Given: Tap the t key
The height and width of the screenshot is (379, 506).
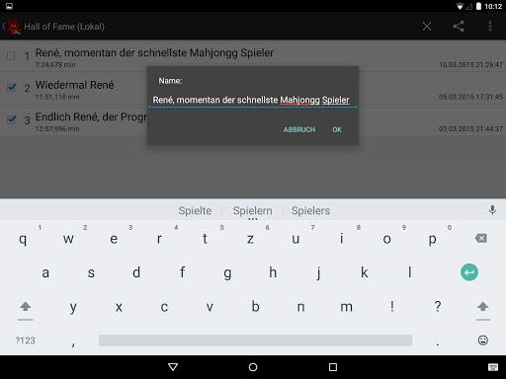Looking at the screenshot, I should click(x=205, y=239).
